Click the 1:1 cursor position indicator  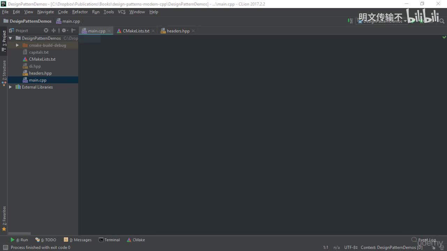[325, 248]
